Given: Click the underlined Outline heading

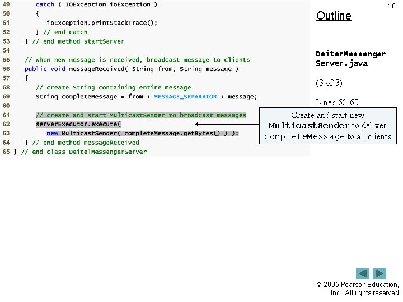Looking at the screenshot, I should pos(334,16).
